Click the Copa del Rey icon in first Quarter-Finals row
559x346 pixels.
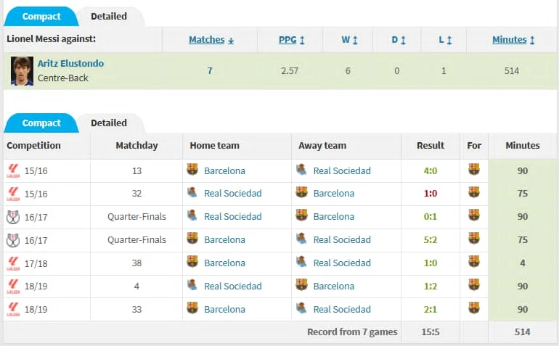pos(13,217)
